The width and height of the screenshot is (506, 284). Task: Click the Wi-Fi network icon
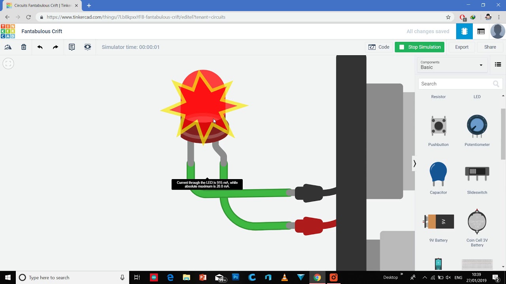(433, 277)
